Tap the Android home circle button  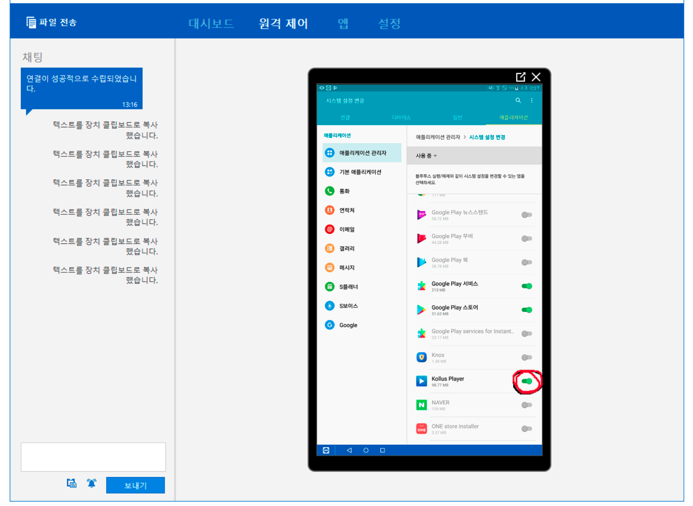366,450
